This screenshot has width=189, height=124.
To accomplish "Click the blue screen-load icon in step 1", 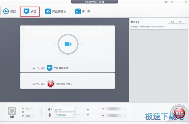I will pyautogui.click(x=50, y=68).
